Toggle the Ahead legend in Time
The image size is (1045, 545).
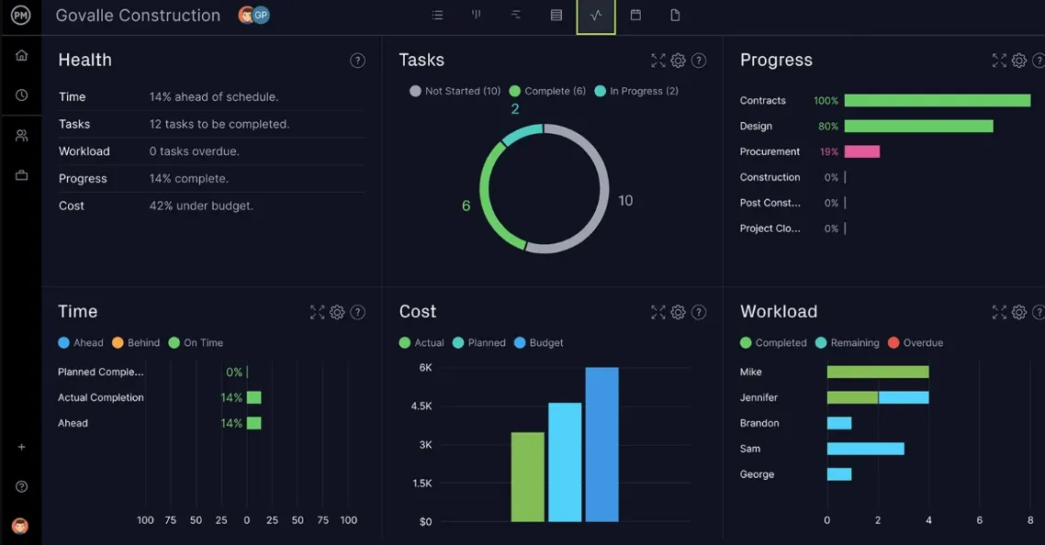coord(81,342)
